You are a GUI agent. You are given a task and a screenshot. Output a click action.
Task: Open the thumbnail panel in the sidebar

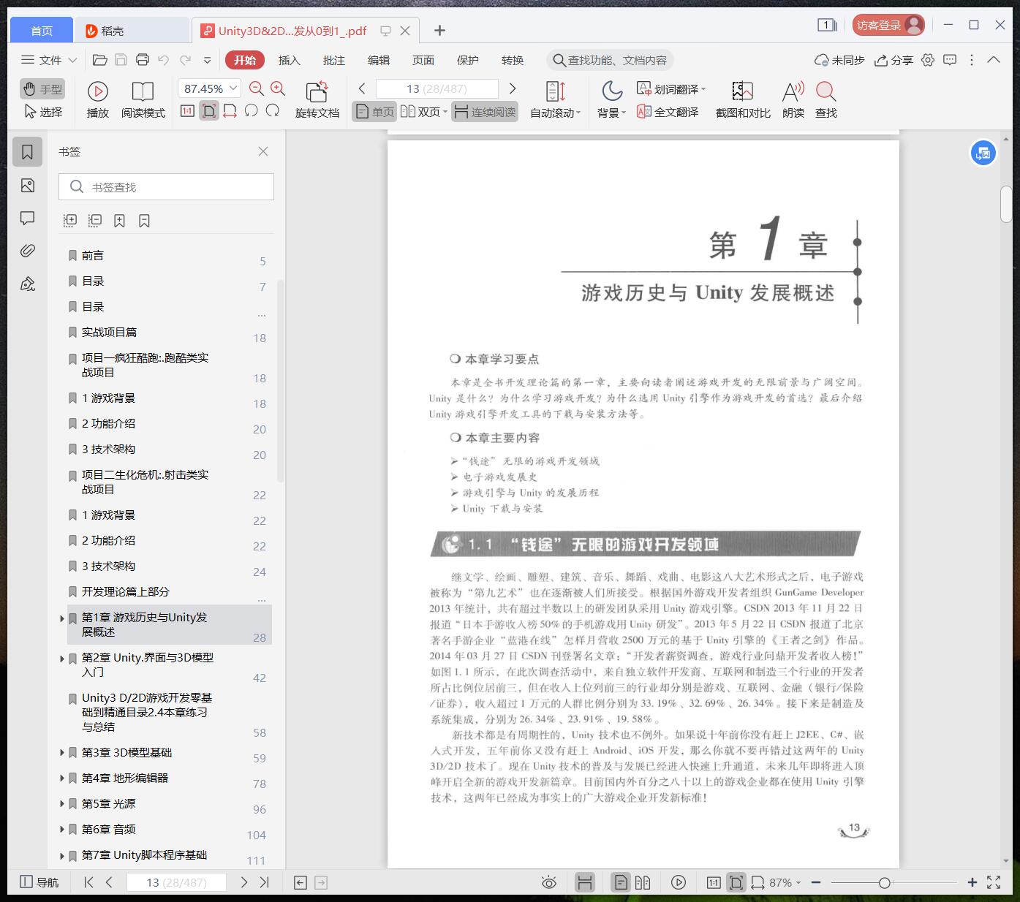[x=28, y=186]
